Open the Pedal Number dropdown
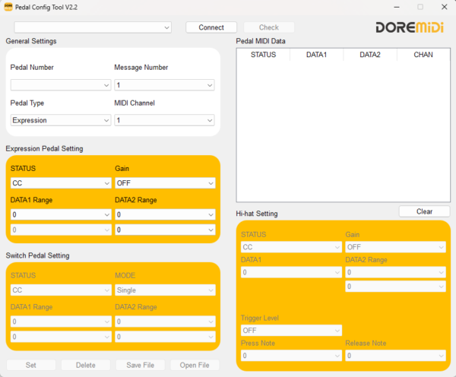The image size is (456, 377). (x=61, y=85)
